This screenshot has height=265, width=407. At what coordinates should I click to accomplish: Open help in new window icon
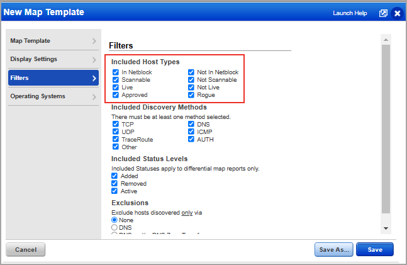point(383,13)
